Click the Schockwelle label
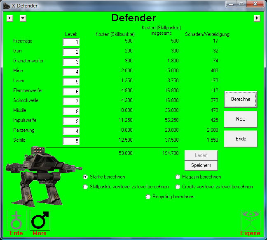This screenshot has height=240, width=267. (26, 100)
